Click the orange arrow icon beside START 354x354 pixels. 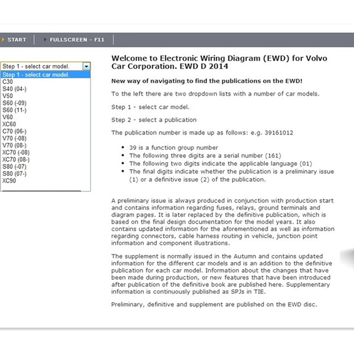point(3,40)
